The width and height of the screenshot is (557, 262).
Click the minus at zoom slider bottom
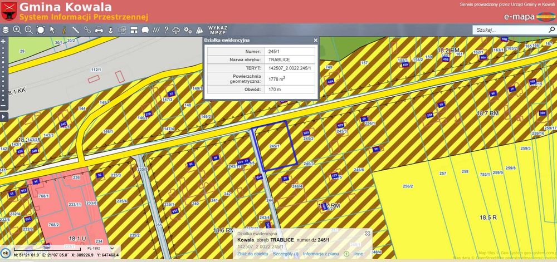pos(3,106)
